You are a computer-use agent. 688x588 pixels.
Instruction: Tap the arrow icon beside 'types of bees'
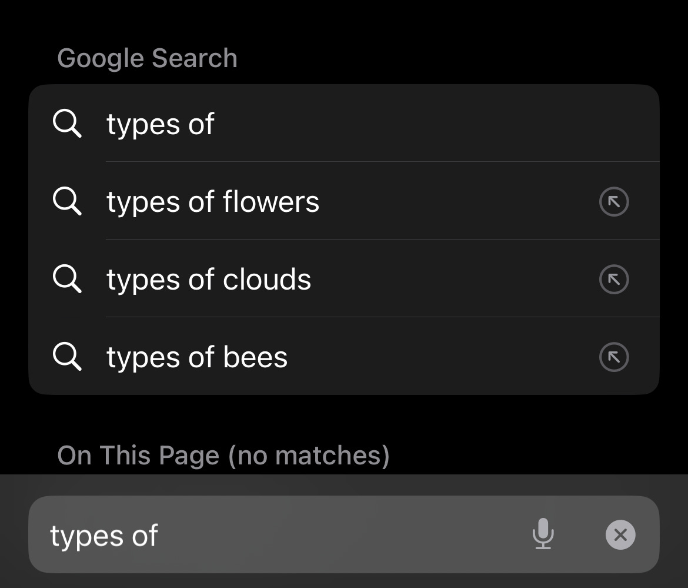click(x=613, y=357)
